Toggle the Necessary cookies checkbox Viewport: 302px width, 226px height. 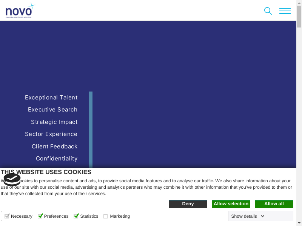7,216
